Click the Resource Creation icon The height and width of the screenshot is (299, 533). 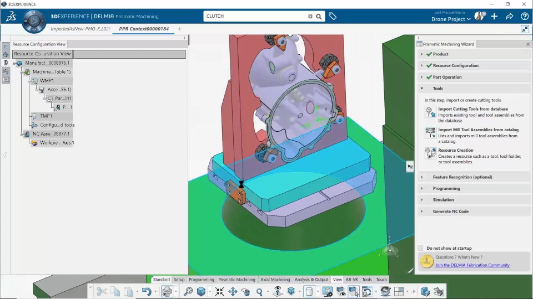(x=430, y=153)
